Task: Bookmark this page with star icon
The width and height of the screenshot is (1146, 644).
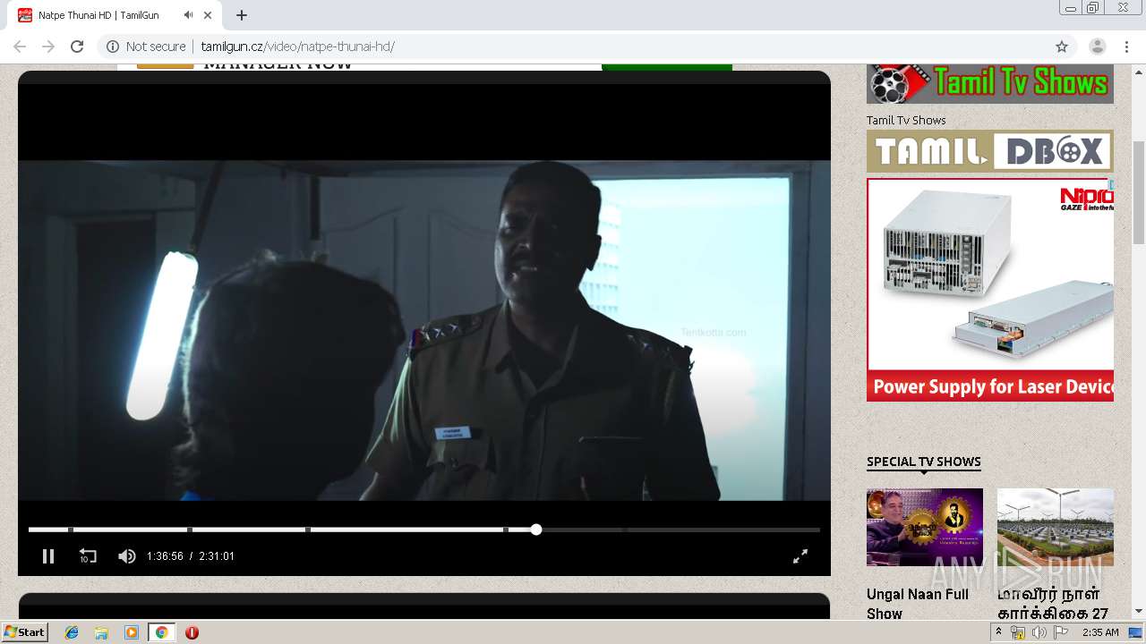Action: click(x=1062, y=47)
